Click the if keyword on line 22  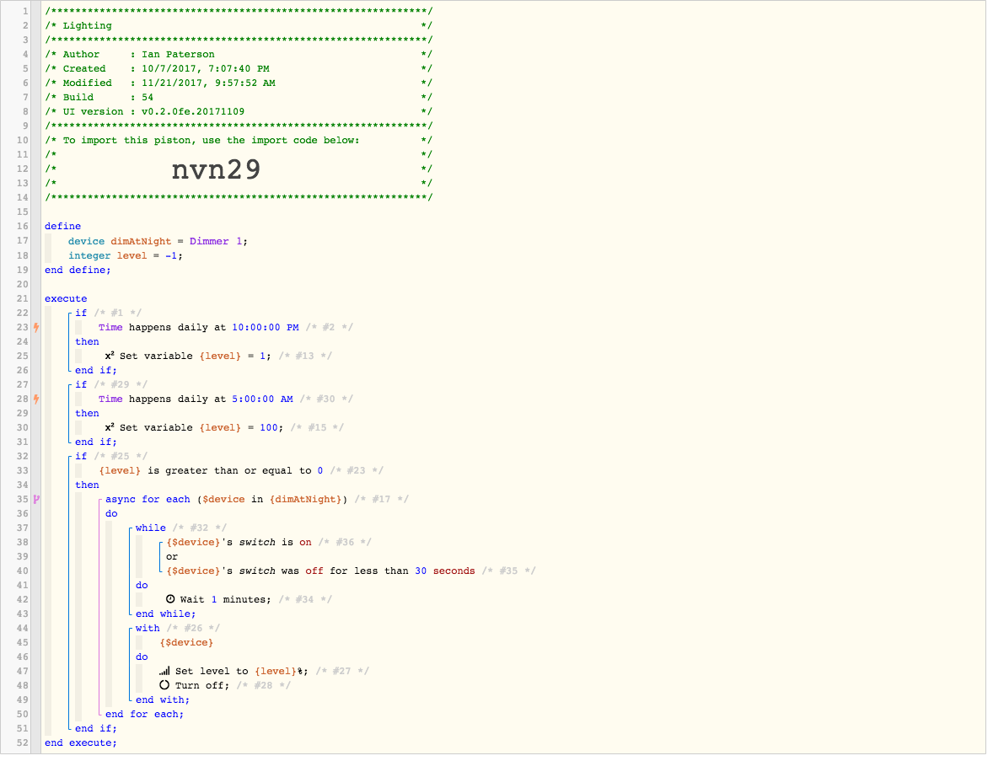pos(81,314)
